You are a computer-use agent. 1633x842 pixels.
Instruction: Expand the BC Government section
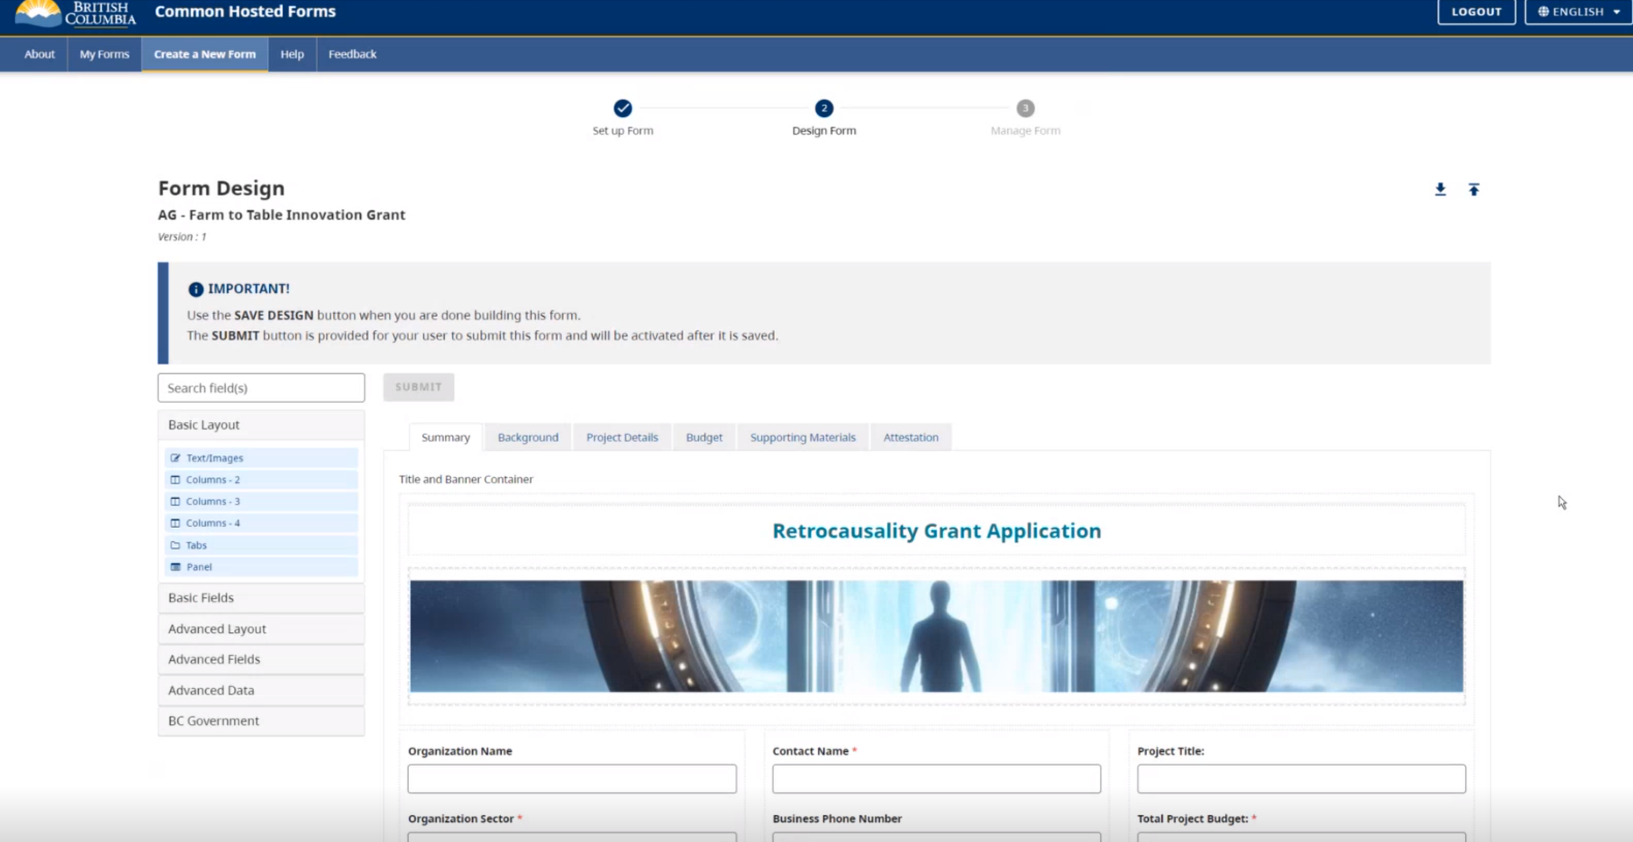261,721
